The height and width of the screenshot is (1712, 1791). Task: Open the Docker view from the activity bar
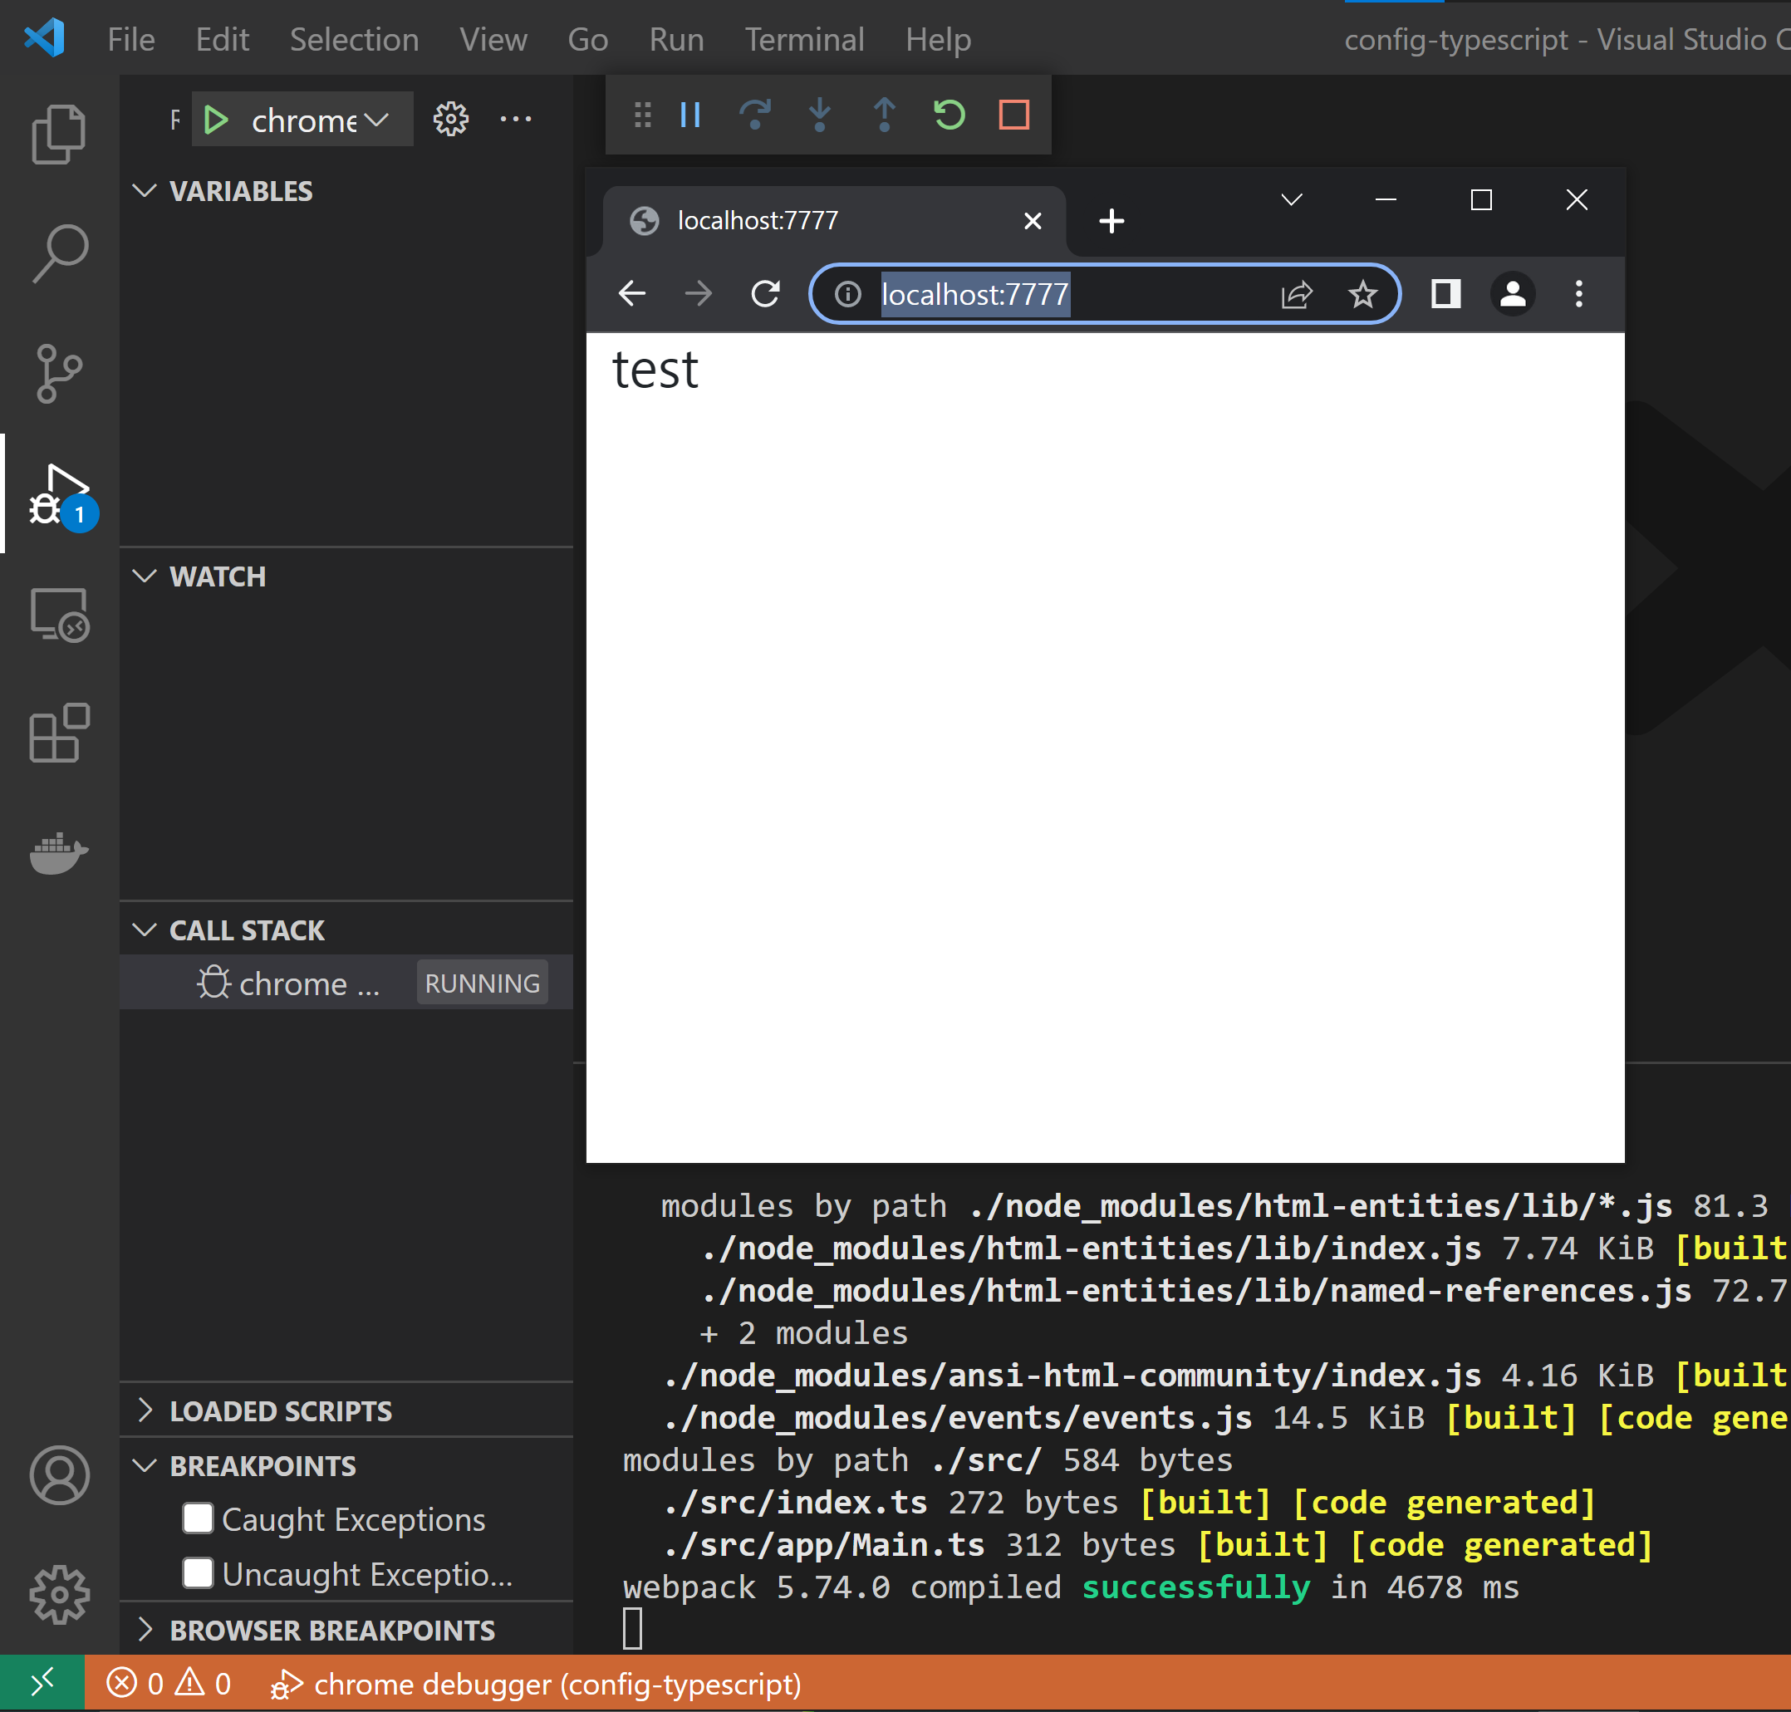pyautogui.click(x=59, y=852)
